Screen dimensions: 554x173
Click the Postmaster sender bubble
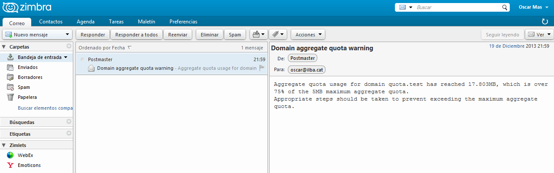[303, 58]
